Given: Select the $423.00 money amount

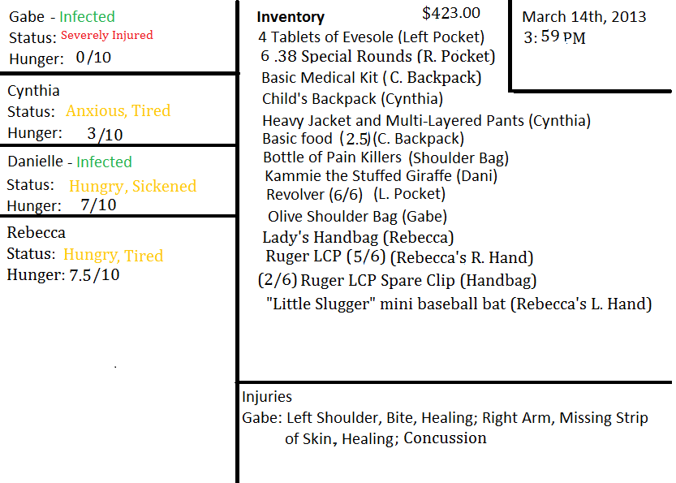Looking at the screenshot, I should click(451, 13).
